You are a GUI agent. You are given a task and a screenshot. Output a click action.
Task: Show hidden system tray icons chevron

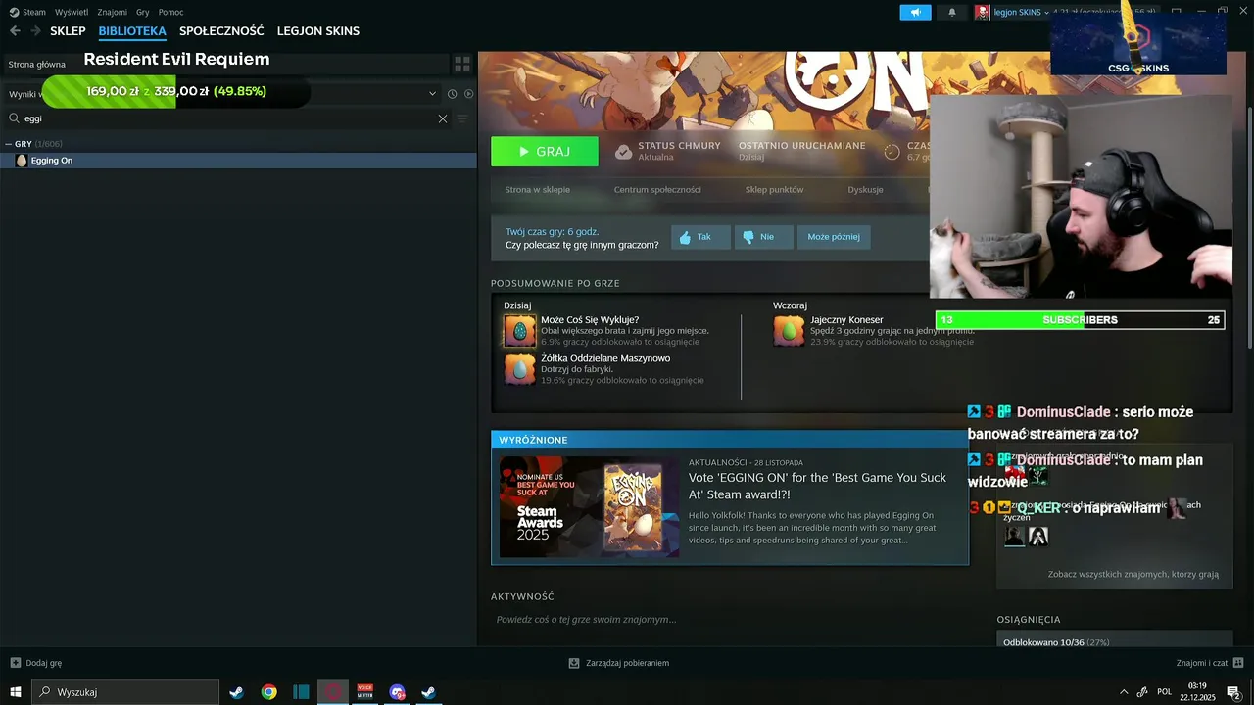tap(1123, 692)
